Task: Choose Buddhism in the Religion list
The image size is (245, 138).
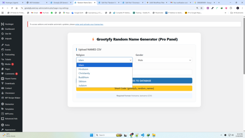Action: (104, 77)
